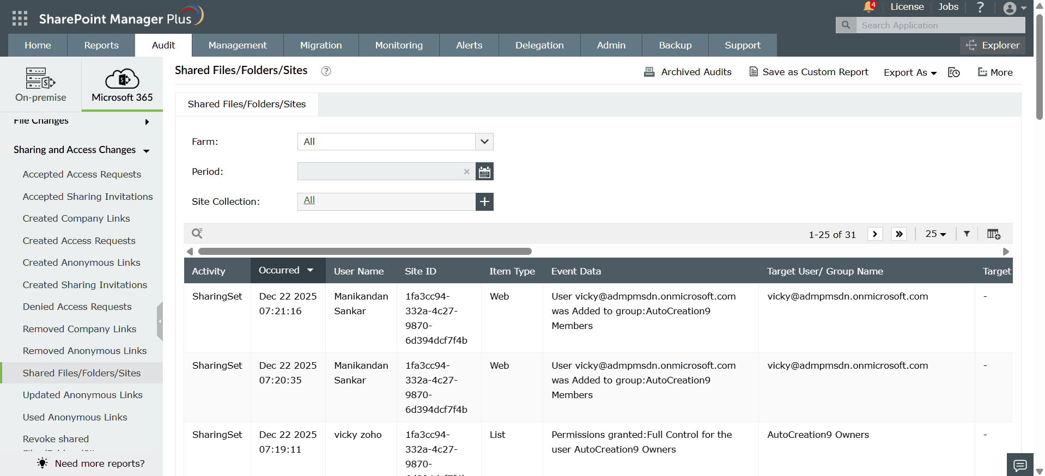Select the On-premise server icon

pos(41,78)
